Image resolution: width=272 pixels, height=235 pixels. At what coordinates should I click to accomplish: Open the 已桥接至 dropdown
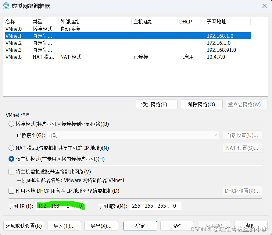[133, 135]
